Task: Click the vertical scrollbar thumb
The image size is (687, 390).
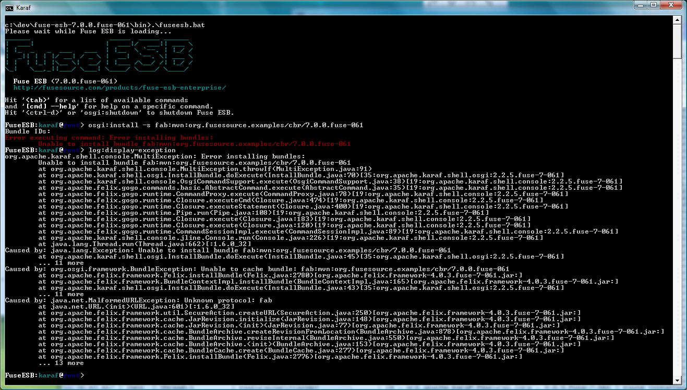Action: pyautogui.click(x=677, y=42)
